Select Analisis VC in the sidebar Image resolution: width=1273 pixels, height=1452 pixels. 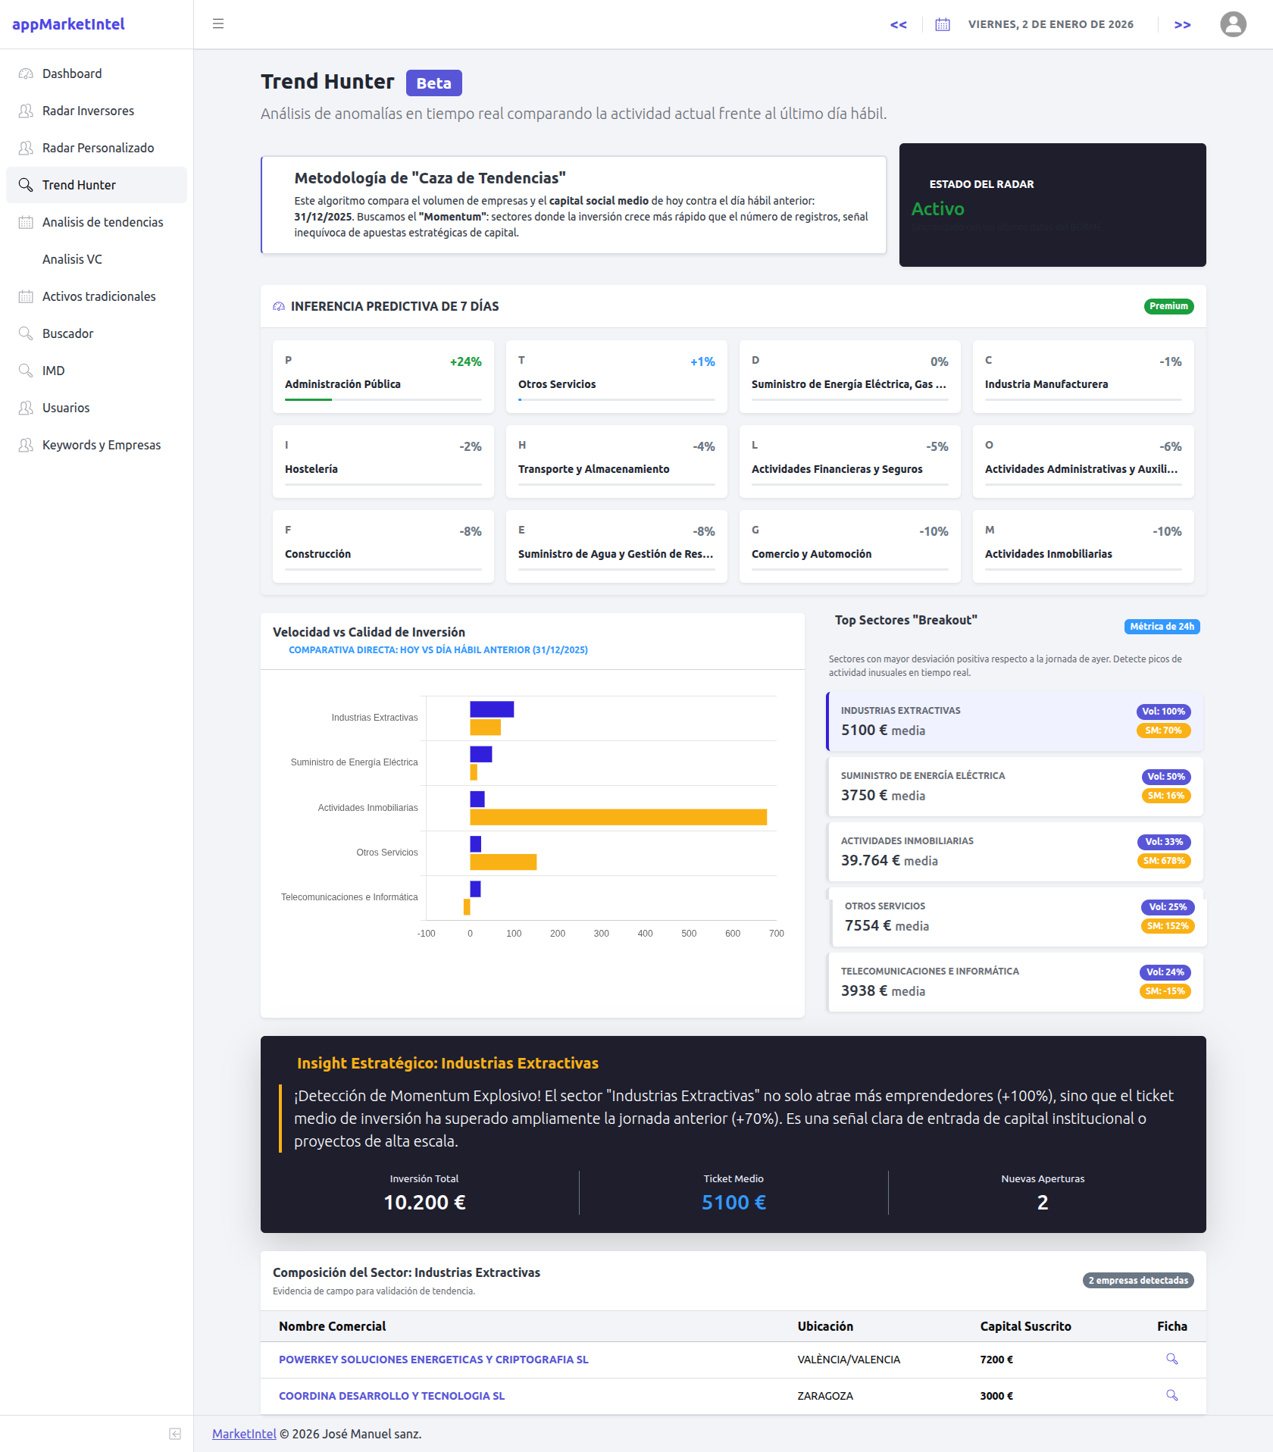pyautogui.click(x=72, y=259)
